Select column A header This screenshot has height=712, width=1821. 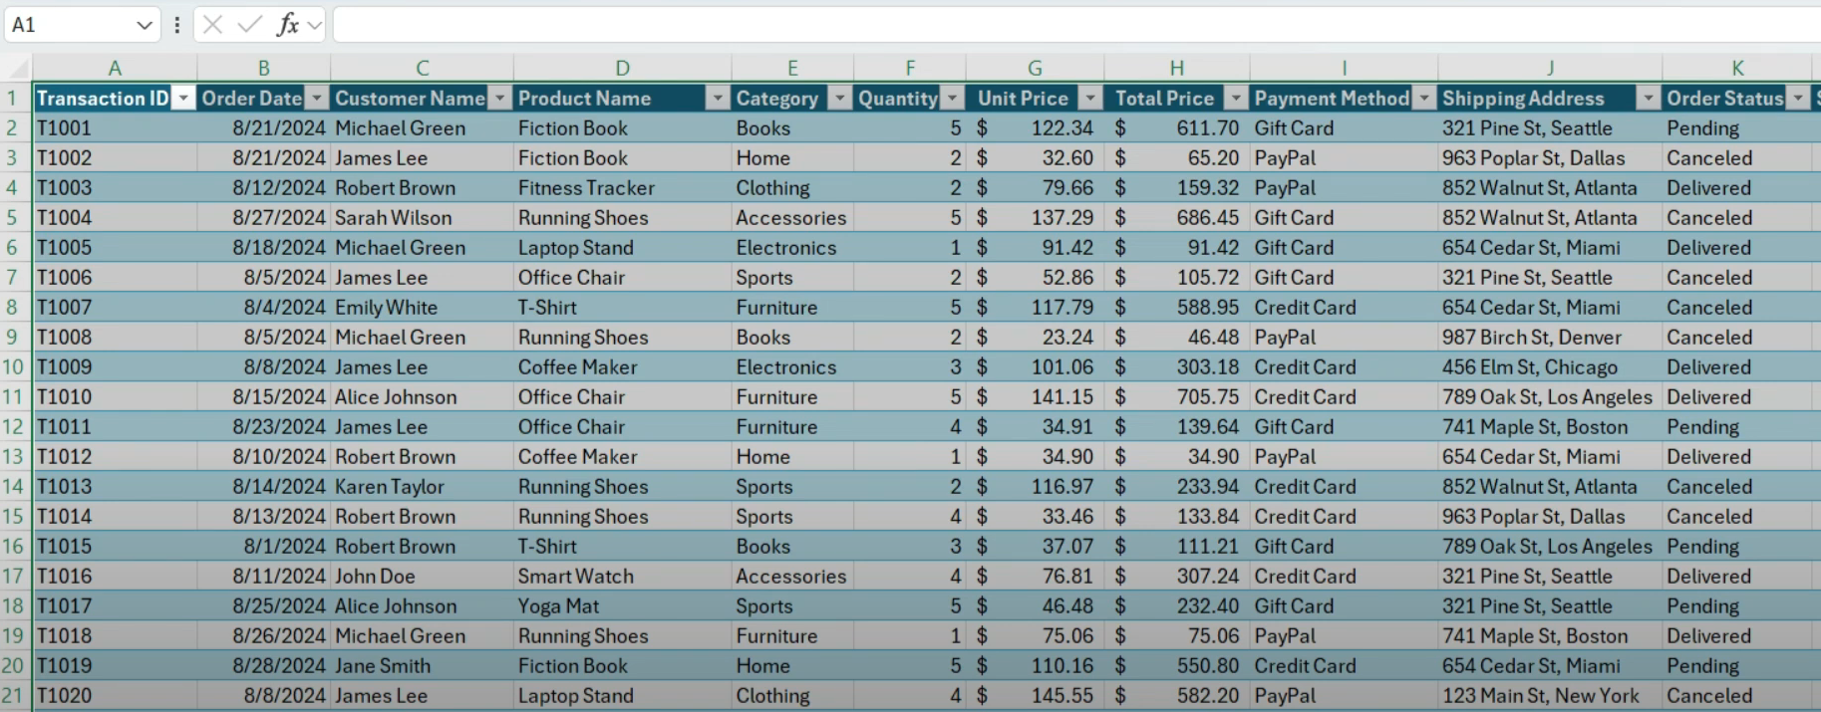(115, 69)
